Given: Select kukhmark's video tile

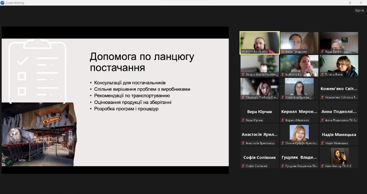Looking at the screenshot, I should click(300, 66).
